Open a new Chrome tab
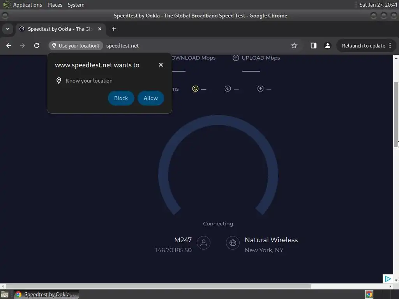The width and height of the screenshot is (399, 299). [114, 29]
